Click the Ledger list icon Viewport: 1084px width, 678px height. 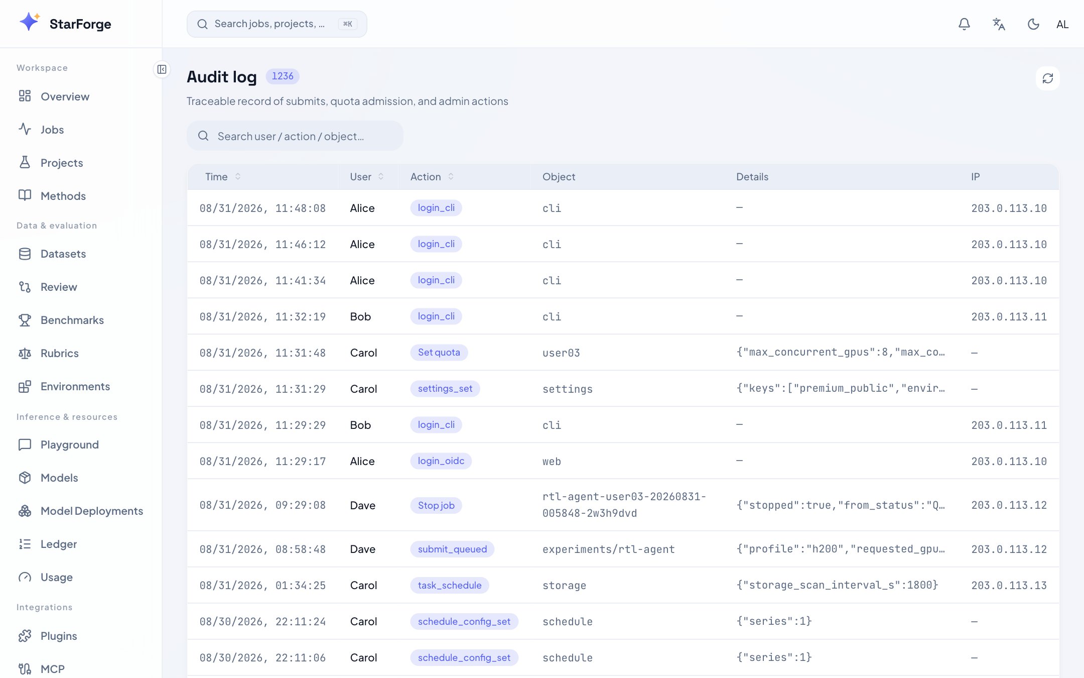pyautogui.click(x=25, y=544)
